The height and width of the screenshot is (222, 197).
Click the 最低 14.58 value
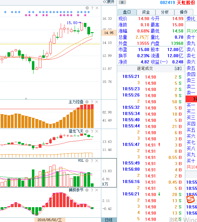pos(178,31)
